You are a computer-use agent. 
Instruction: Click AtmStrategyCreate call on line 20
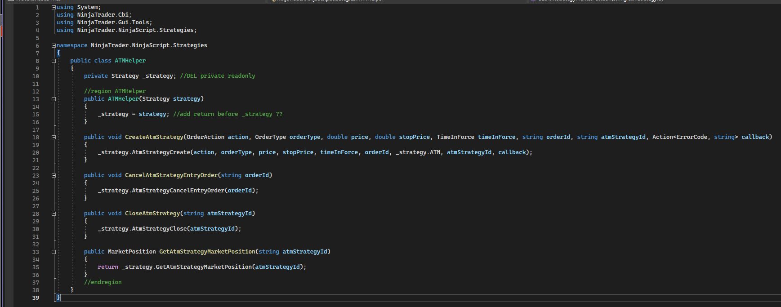tap(161, 152)
